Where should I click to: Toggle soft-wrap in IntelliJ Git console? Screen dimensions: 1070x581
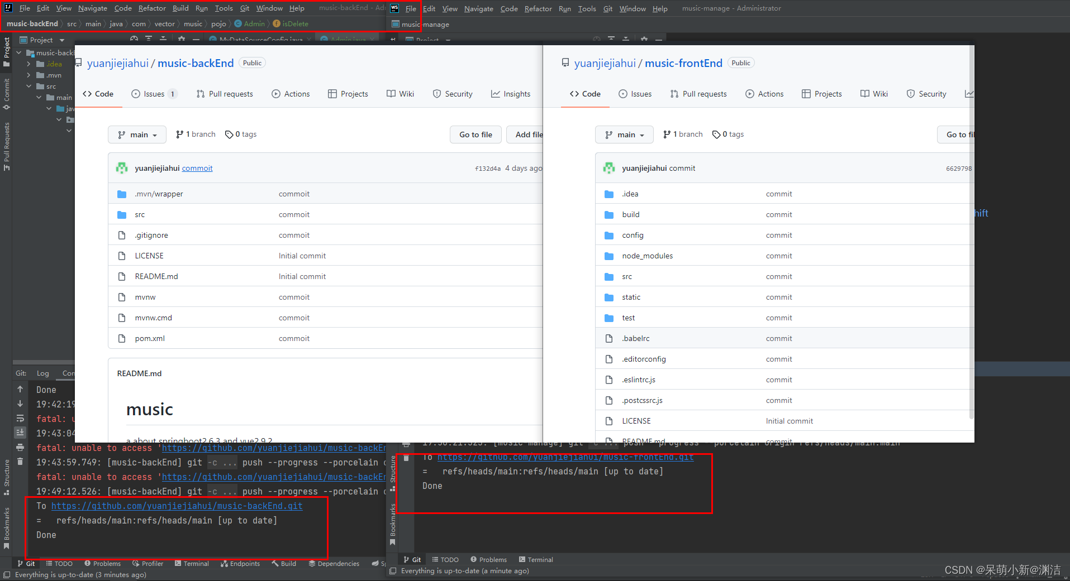point(20,418)
